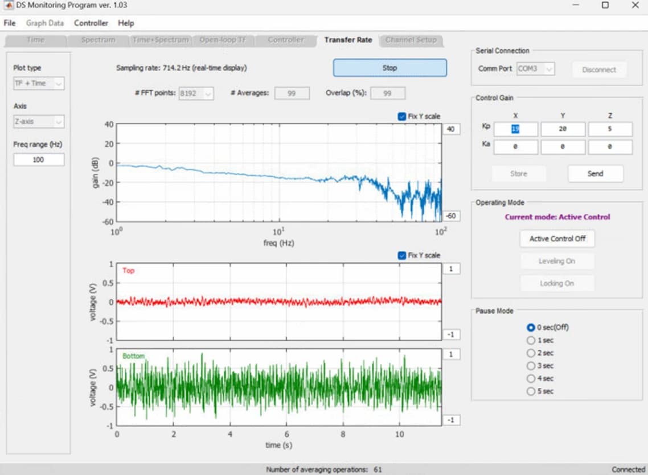Open the Axis dropdown showing Z-axis
The width and height of the screenshot is (648, 475).
pyautogui.click(x=39, y=122)
